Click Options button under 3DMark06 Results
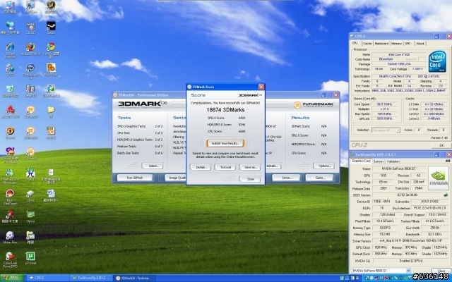The width and height of the screenshot is (452, 282). 324,166
